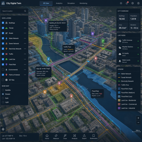Click the locate-me crosshair button

(3, 129)
